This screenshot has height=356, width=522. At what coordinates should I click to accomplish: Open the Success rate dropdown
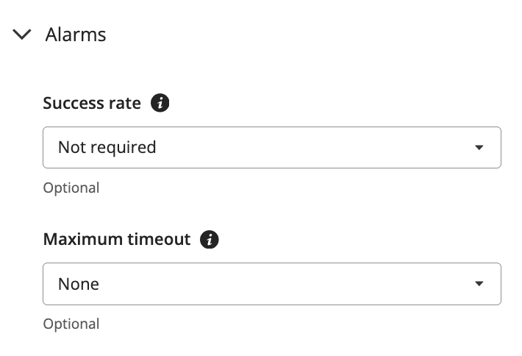272,148
